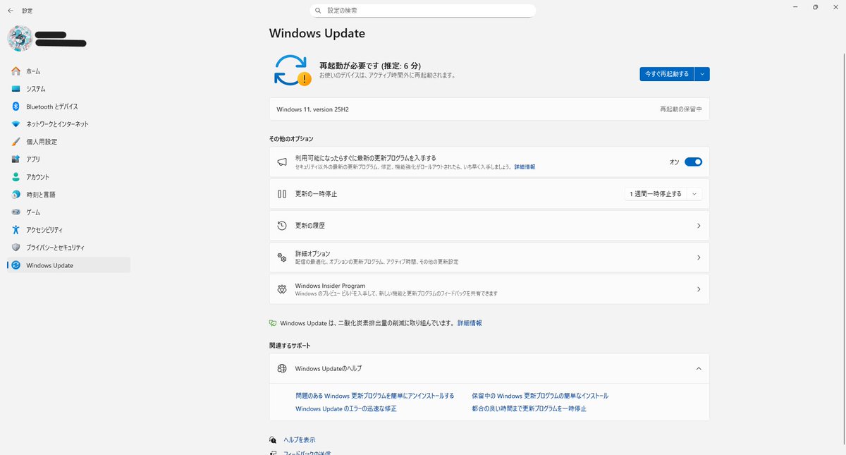Screen dimensions: 846x455
Task: Click the 更新の履歴 clock icon
Action: (x=282, y=226)
